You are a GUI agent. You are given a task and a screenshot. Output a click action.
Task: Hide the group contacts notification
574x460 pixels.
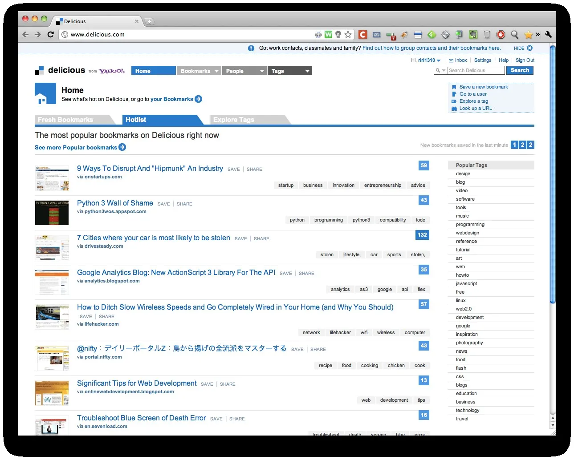coord(523,48)
